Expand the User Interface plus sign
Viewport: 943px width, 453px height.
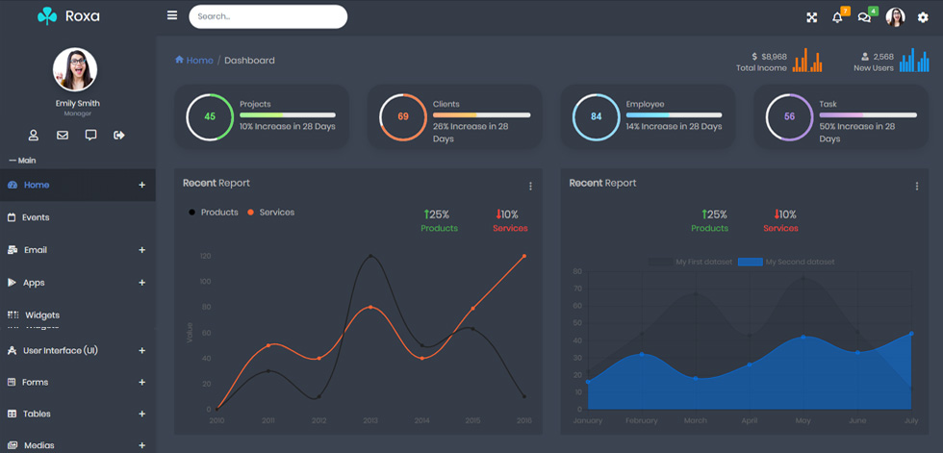(142, 350)
